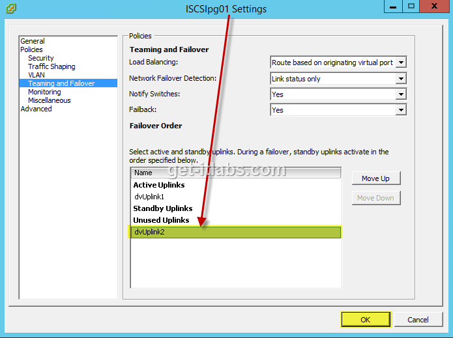Select dvUplink2 under Unused Uplinks

236,232
